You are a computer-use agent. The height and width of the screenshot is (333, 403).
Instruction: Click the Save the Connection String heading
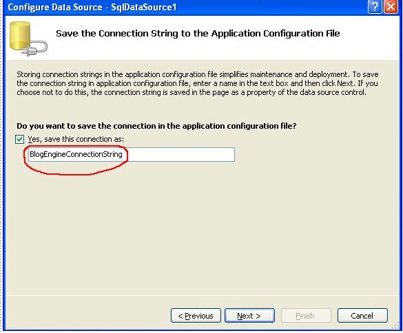(x=198, y=34)
